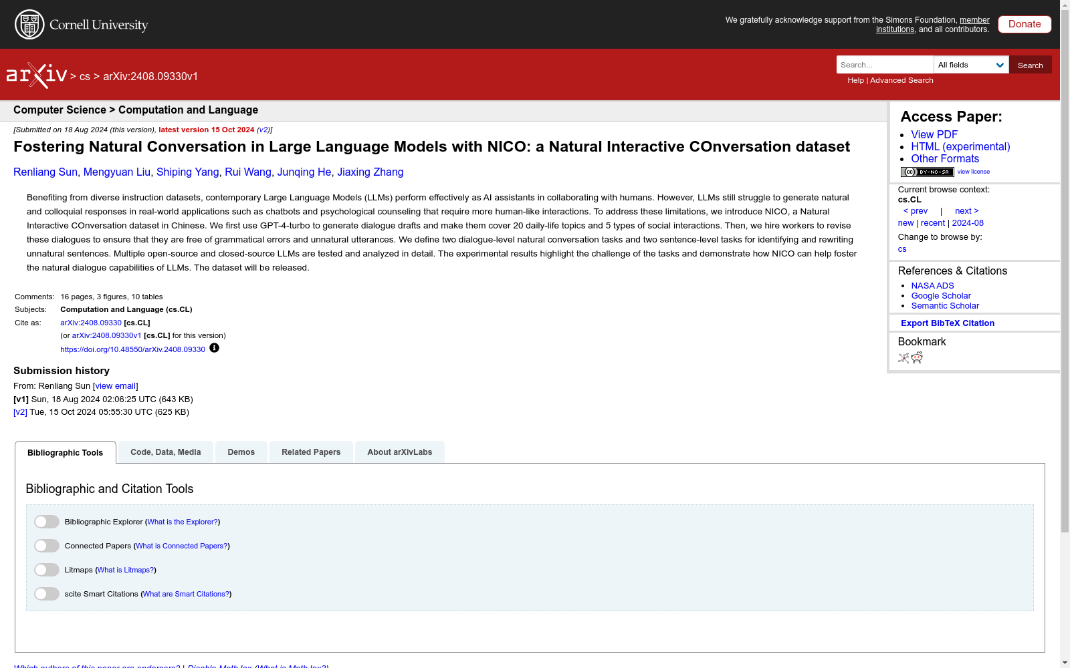
Task: Click the Creative Commons BY-NC-SA license badge
Action: (927, 172)
